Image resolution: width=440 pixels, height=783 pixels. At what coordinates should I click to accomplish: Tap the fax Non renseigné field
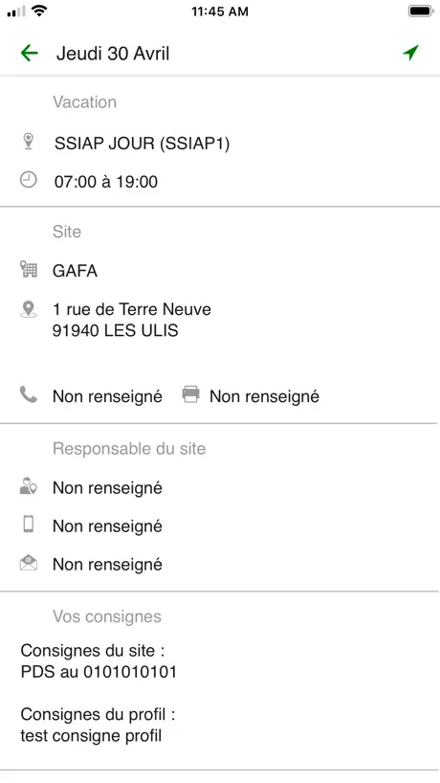[x=264, y=396]
